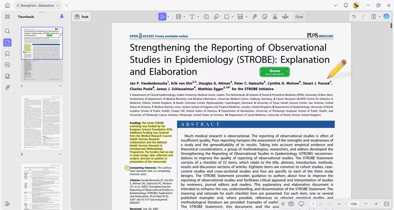
Task: Open the Tools menu button
Action: tap(81, 17)
